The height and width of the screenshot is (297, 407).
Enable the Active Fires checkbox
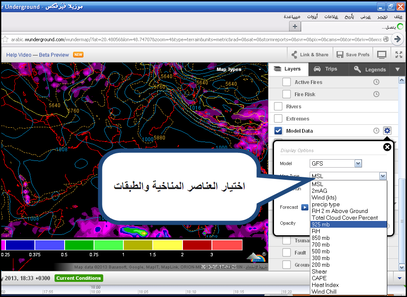tap(287, 82)
